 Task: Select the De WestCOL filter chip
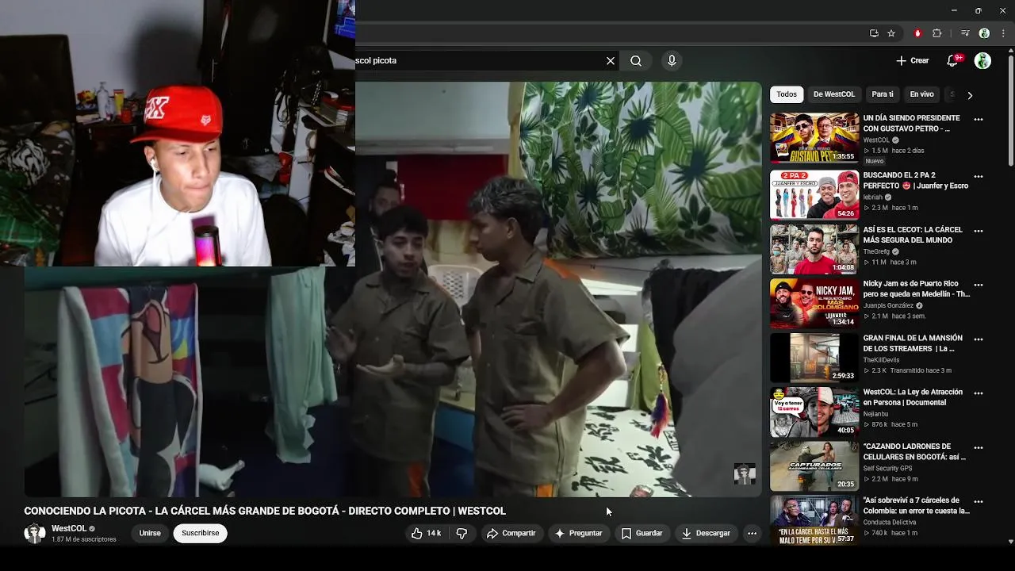coord(834,94)
